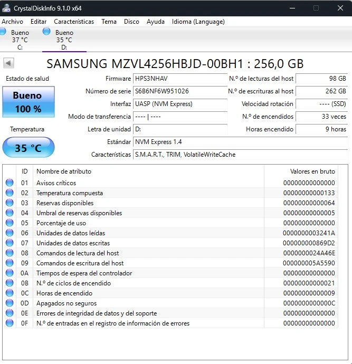This screenshot has height=364, width=352.
Task: Click the blue orb beside Temperatura compuesta
Action: click(9, 193)
